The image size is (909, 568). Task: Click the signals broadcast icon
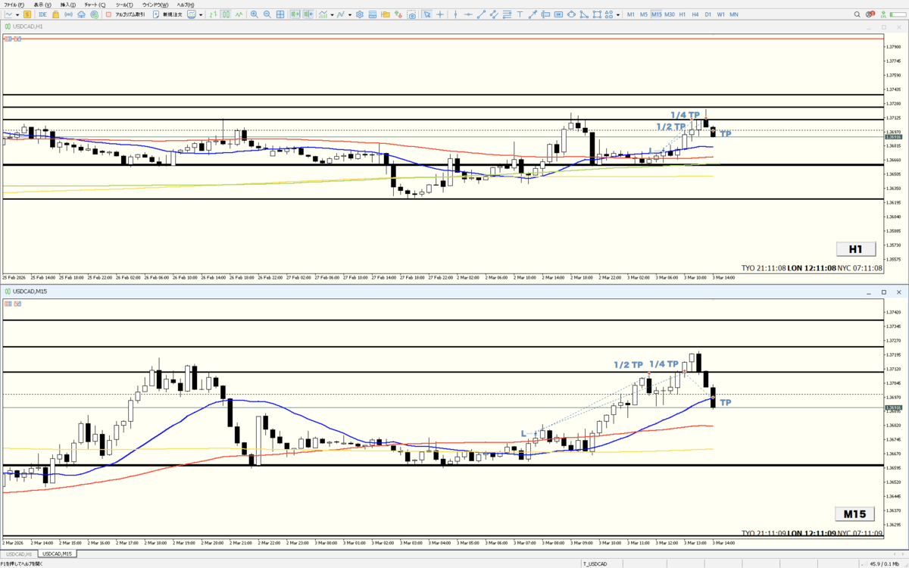68,14
